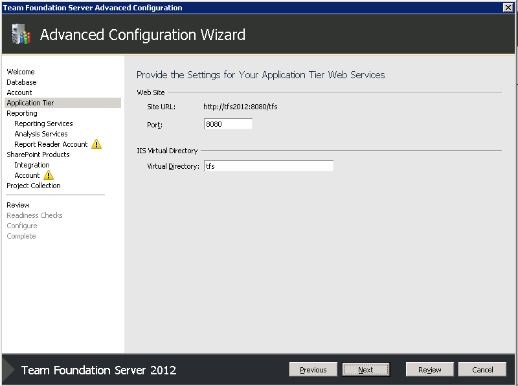The width and height of the screenshot is (518, 386).
Task: Select the Account step in the navigation list
Action: click(19, 92)
